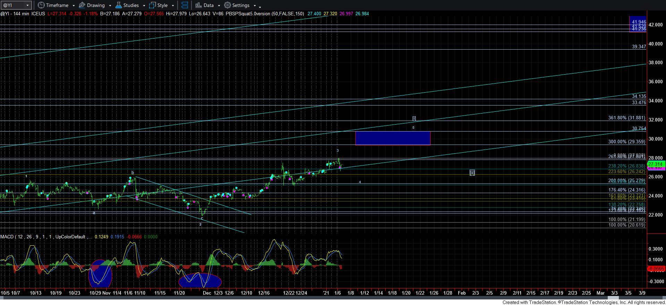The height and width of the screenshot is (305, 666).
Task: Expand the Style dropdown arrow
Action: (x=173, y=6)
